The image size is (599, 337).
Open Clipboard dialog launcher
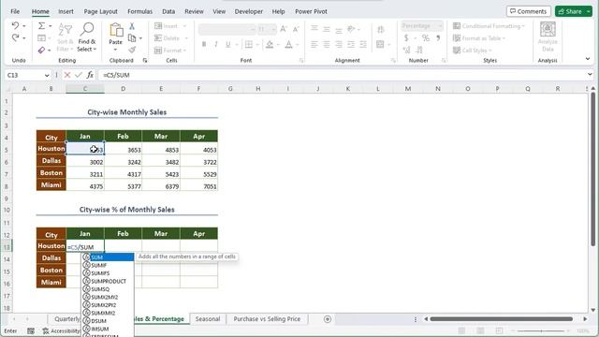click(145, 60)
